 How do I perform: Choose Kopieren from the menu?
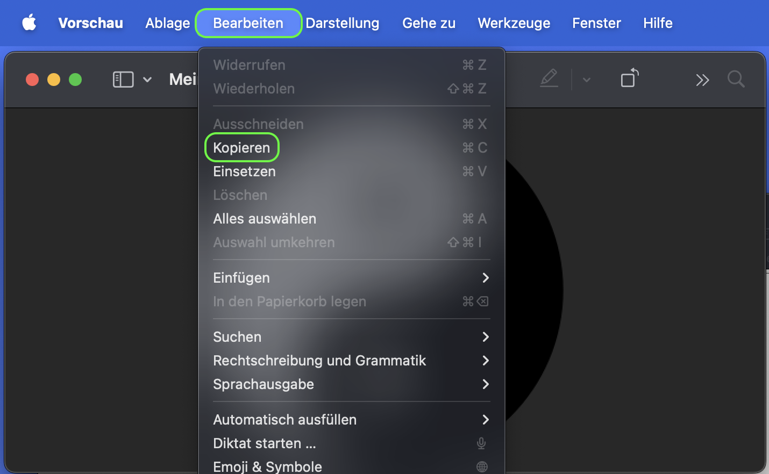[x=242, y=148]
